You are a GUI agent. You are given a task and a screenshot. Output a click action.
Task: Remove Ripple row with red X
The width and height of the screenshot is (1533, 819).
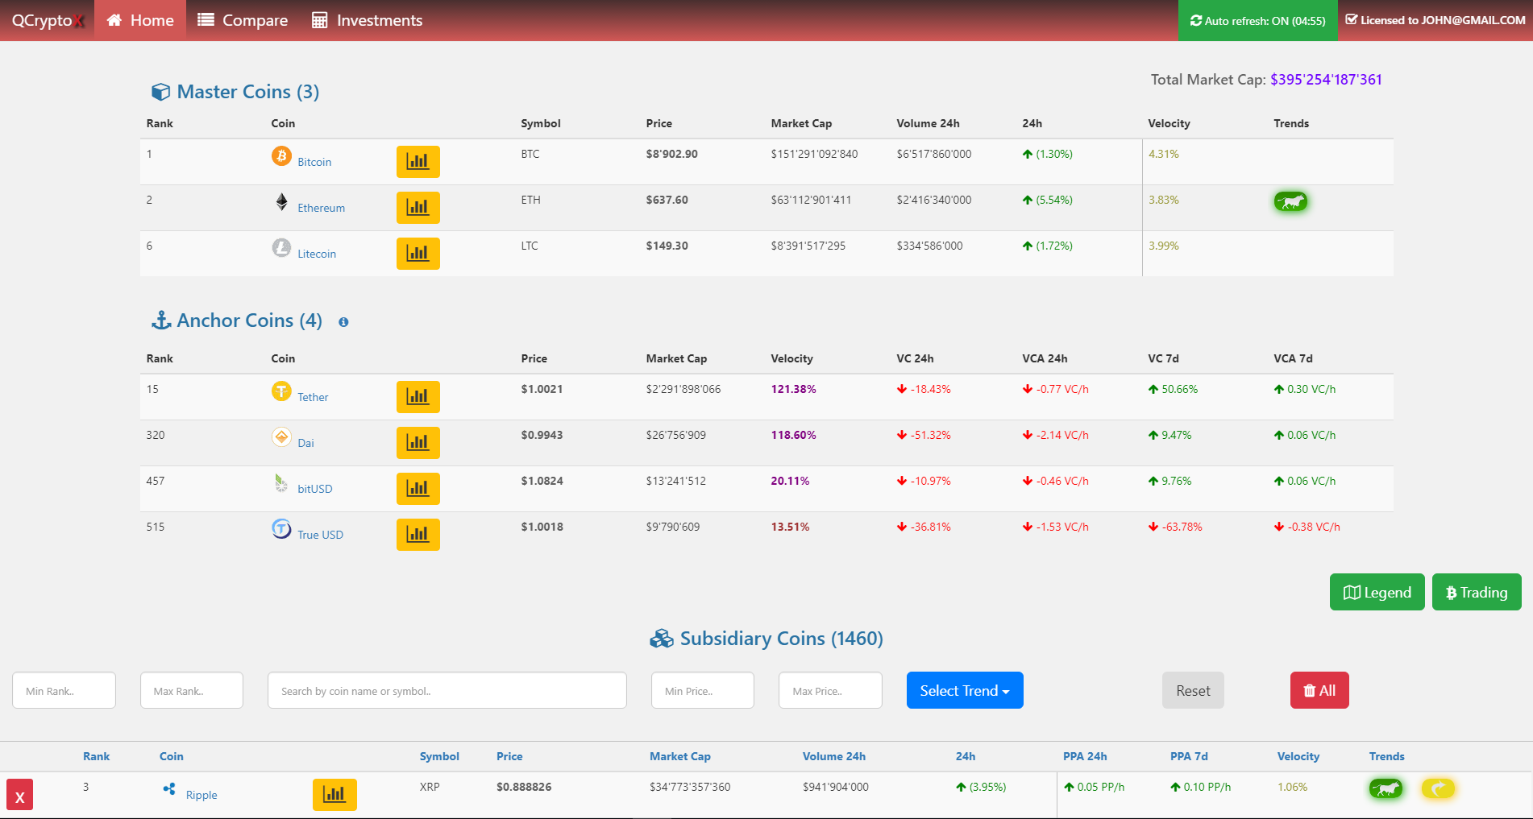click(x=20, y=796)
